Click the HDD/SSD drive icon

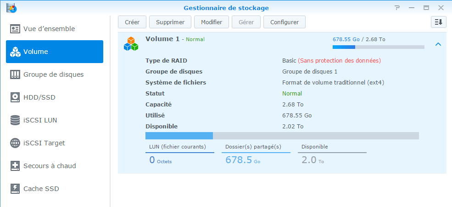[x=15, y=97]
